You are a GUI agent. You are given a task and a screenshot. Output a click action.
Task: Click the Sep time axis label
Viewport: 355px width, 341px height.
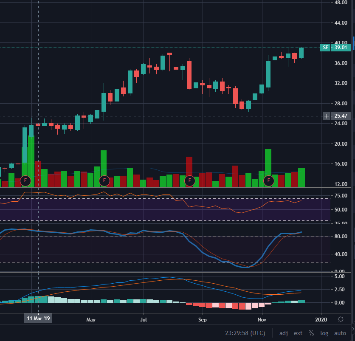tap(203, 320)
